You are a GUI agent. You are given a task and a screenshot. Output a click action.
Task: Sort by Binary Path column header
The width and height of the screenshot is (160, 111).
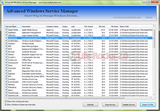pyautogui.click(x=136, y=27)
